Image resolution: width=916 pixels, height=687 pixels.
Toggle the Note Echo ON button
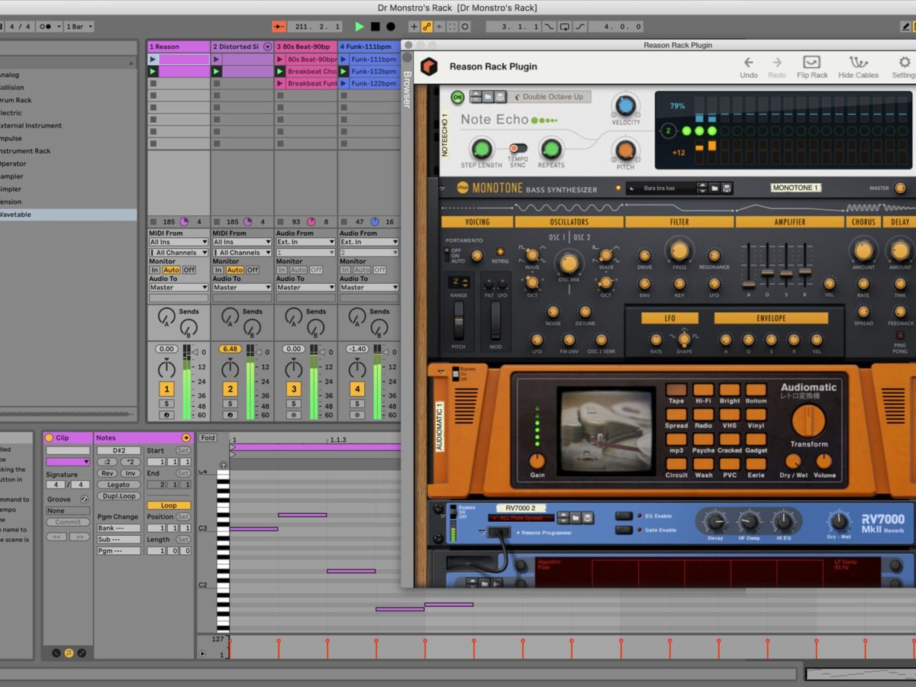pyautogui.click(x=457, y=97)
